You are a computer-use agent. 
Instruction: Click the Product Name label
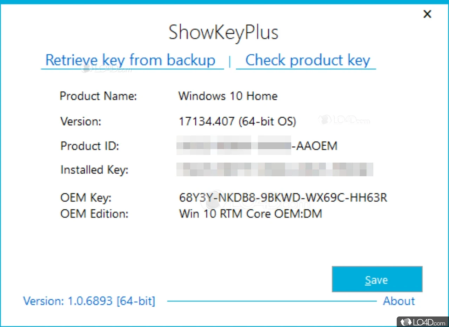click(98, 96)
